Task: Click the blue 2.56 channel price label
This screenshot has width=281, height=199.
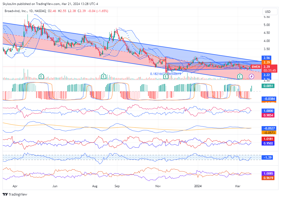Action: (x=267, y=58)
